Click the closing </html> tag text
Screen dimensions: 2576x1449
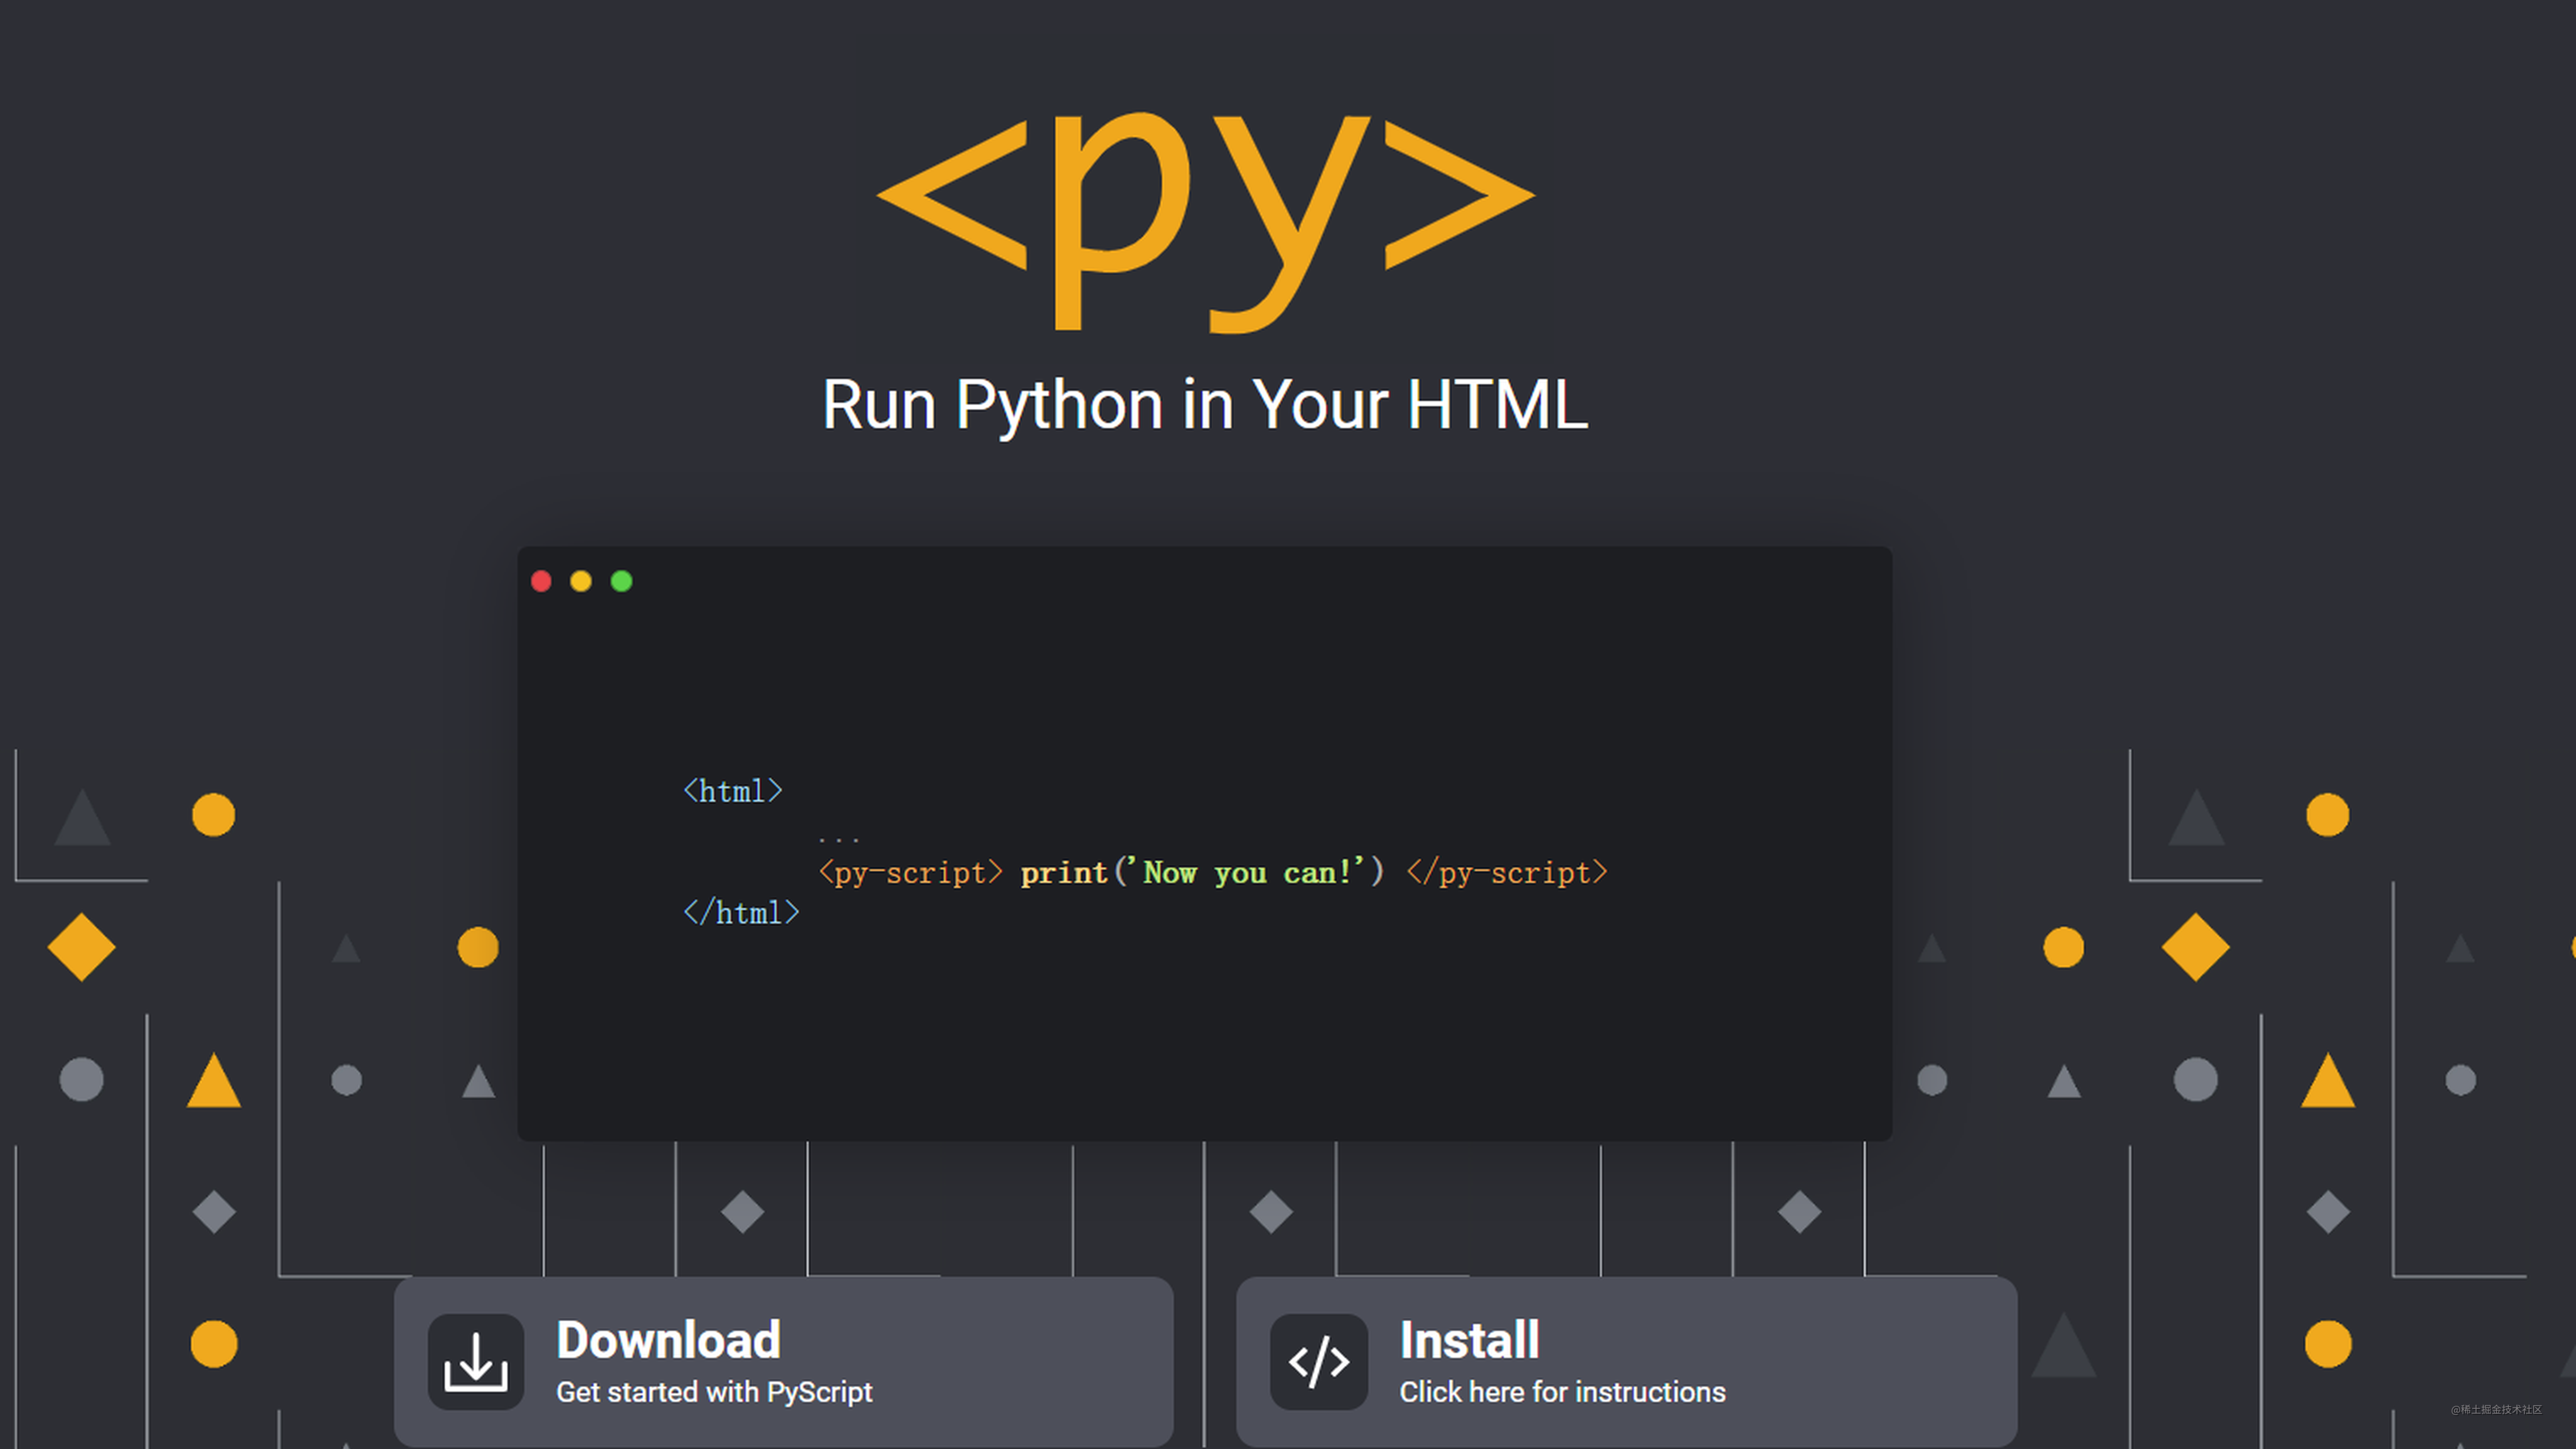(741, 913)
